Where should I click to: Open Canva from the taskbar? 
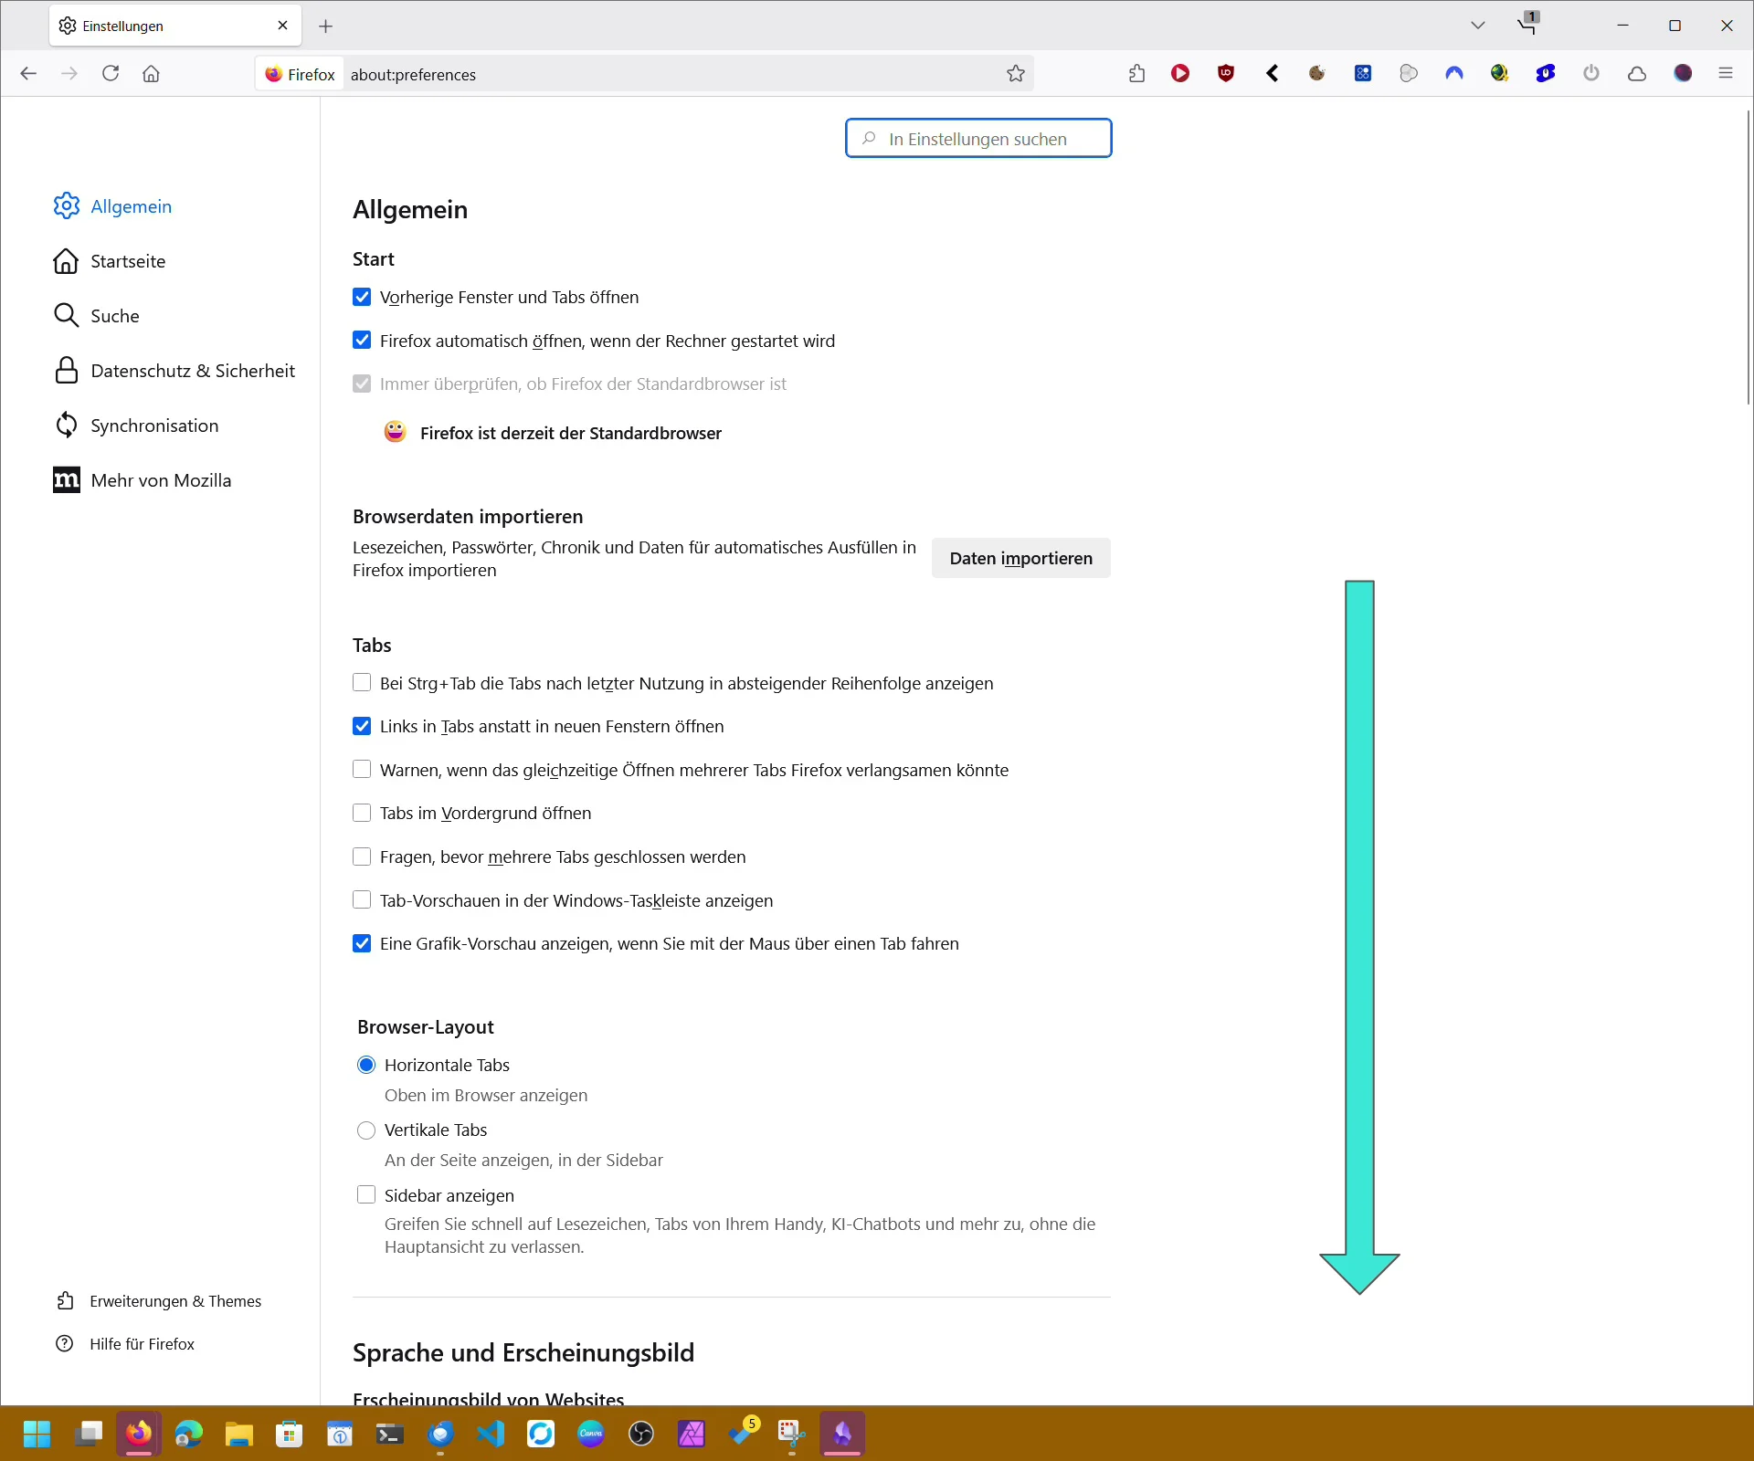pos(591,1435)
